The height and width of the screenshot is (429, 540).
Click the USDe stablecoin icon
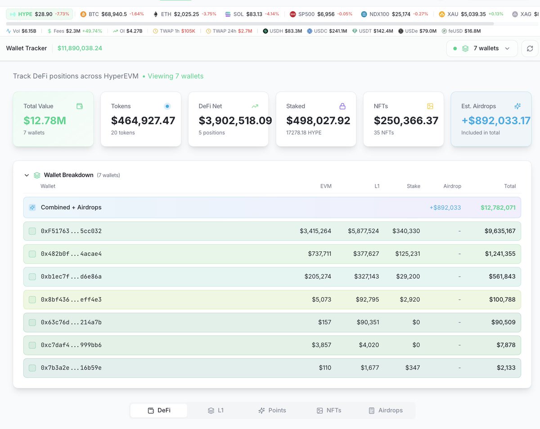pyautogui.click(x=401, y=31)
